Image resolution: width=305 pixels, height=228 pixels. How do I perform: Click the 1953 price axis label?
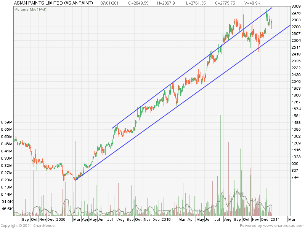[x=296, y=89]
